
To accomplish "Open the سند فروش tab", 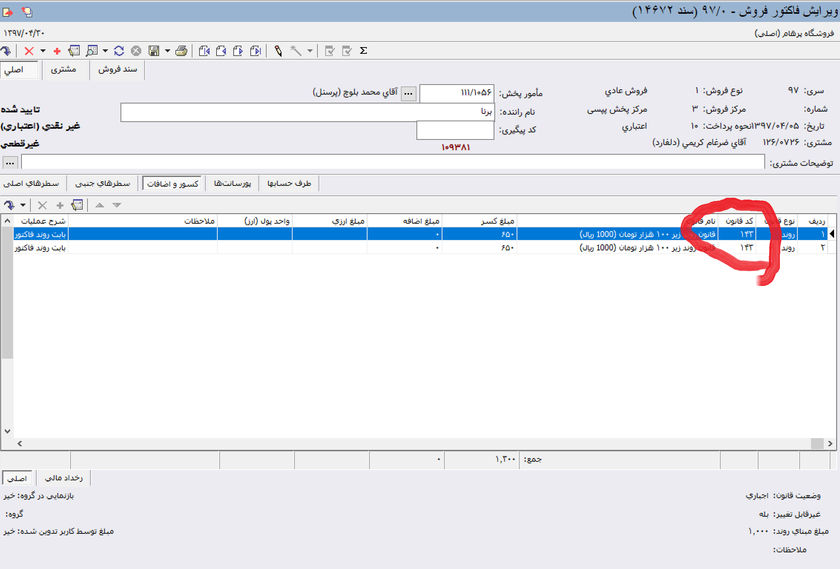I will click(x=117, y=70).
